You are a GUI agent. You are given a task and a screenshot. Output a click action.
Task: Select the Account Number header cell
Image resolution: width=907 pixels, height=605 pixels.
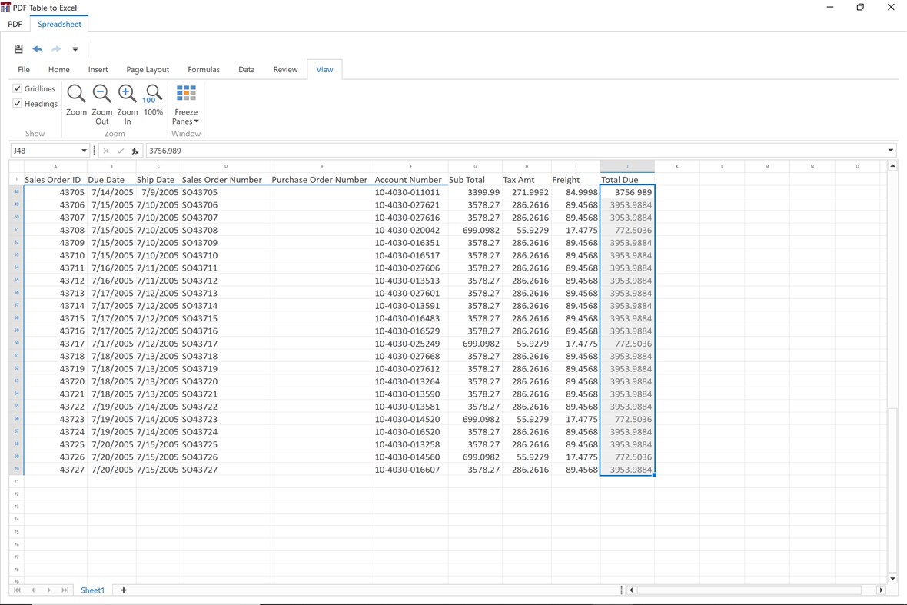point(410,180)
